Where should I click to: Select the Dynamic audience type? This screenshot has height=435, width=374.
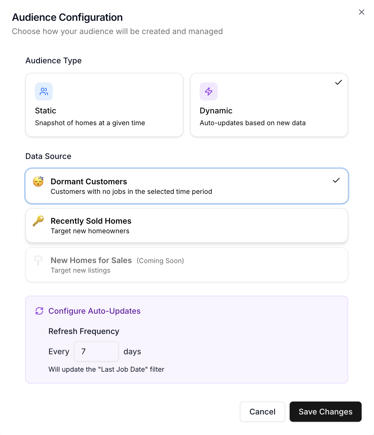coord(269,105)
